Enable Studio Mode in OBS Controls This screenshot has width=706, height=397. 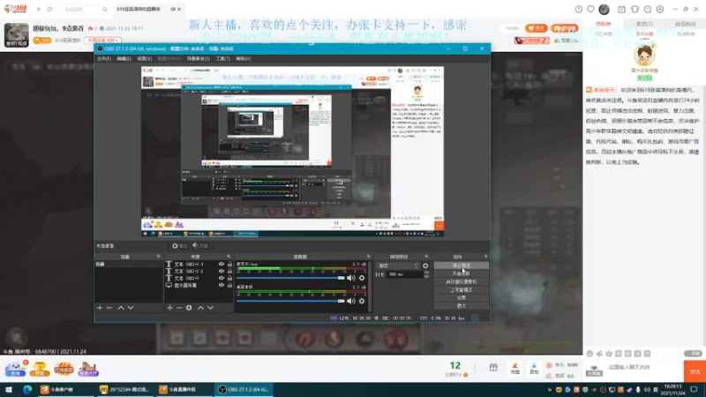[x=461, y=290]
